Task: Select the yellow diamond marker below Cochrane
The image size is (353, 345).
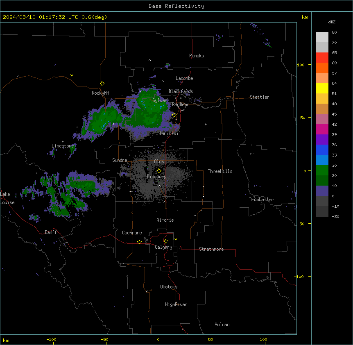Action: [139, 242]
